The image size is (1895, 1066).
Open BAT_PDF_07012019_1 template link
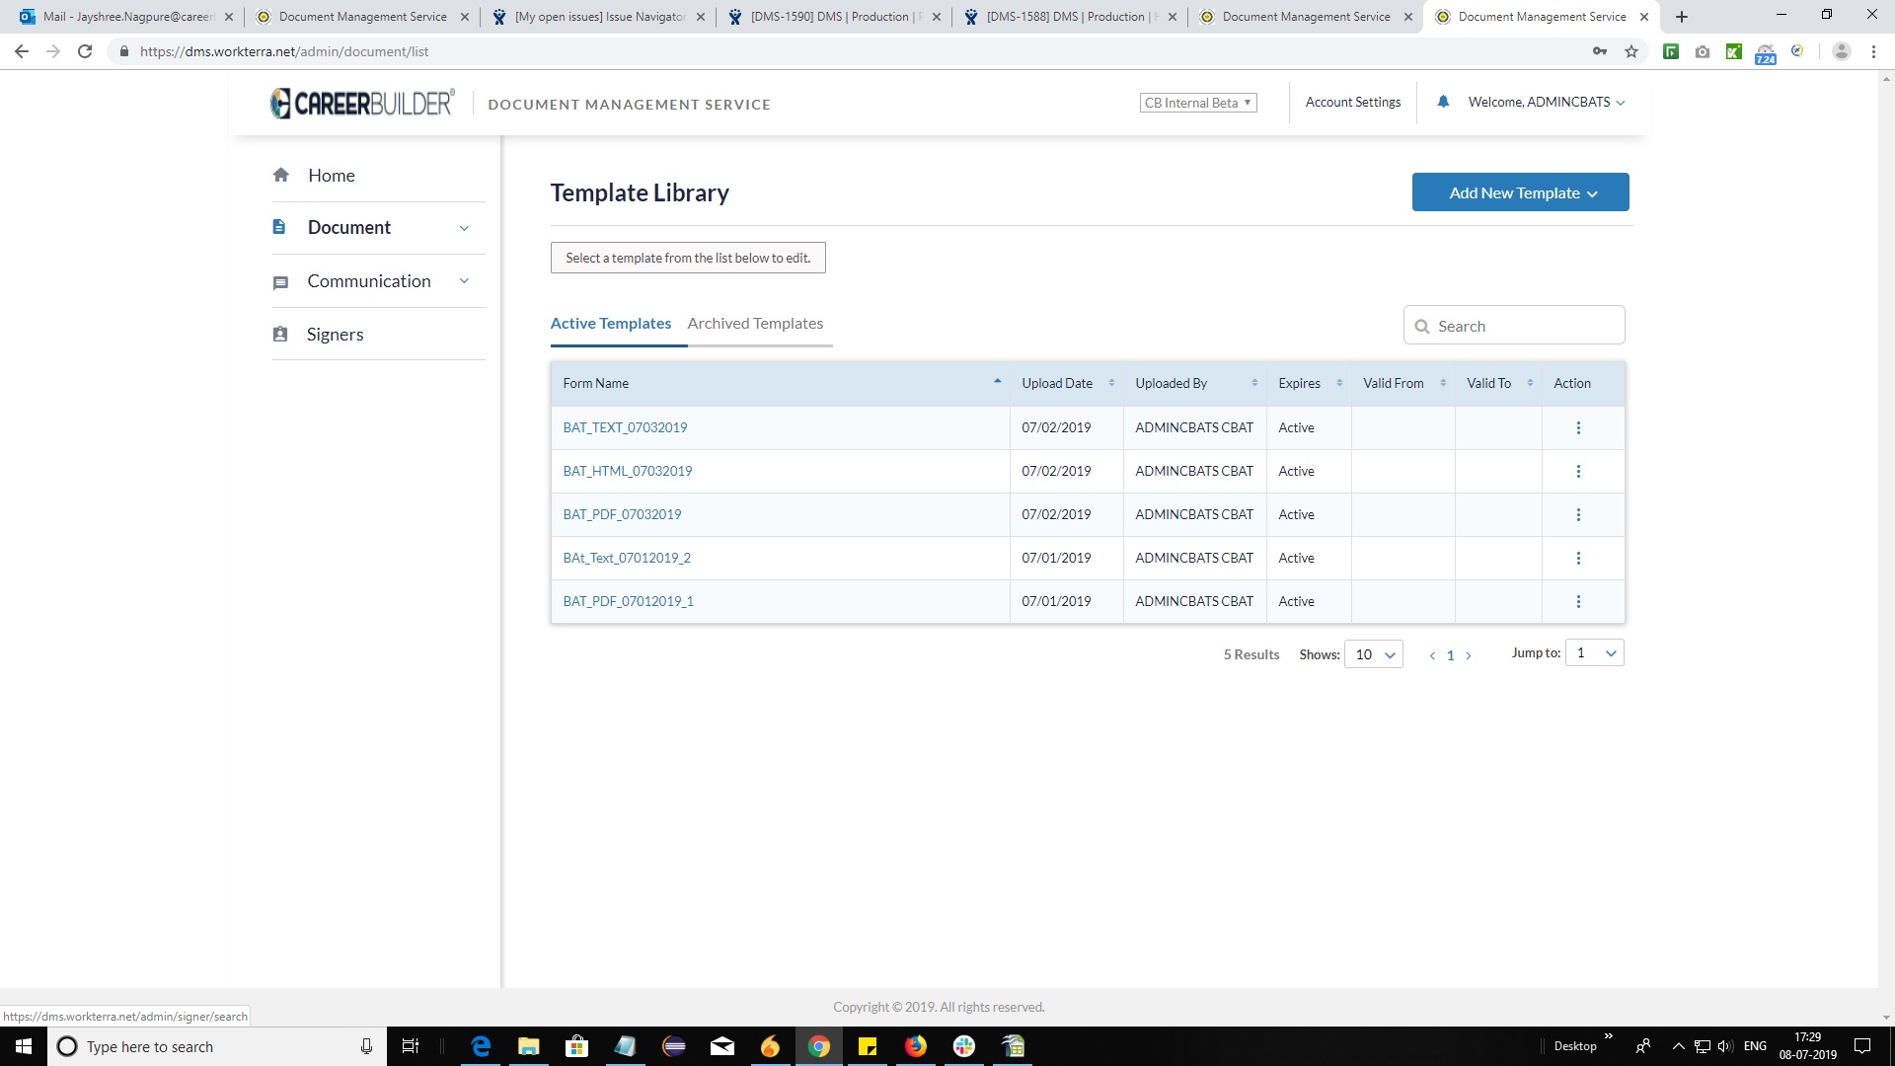[628, 601]
